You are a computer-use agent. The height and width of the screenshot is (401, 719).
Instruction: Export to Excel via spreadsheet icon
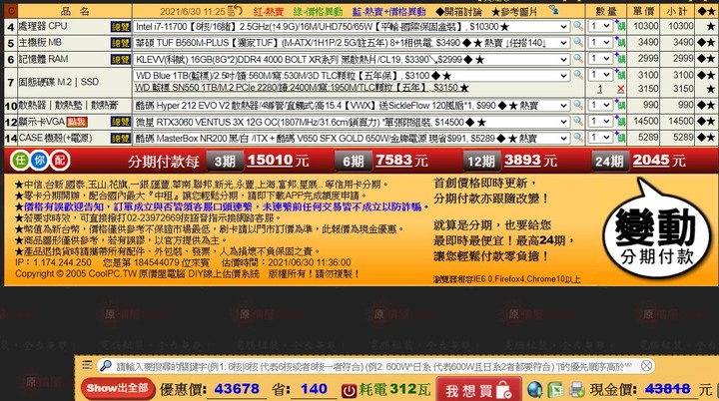(555, 390)
